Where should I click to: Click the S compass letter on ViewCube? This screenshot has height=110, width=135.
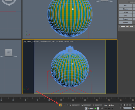tap(9, 5)
